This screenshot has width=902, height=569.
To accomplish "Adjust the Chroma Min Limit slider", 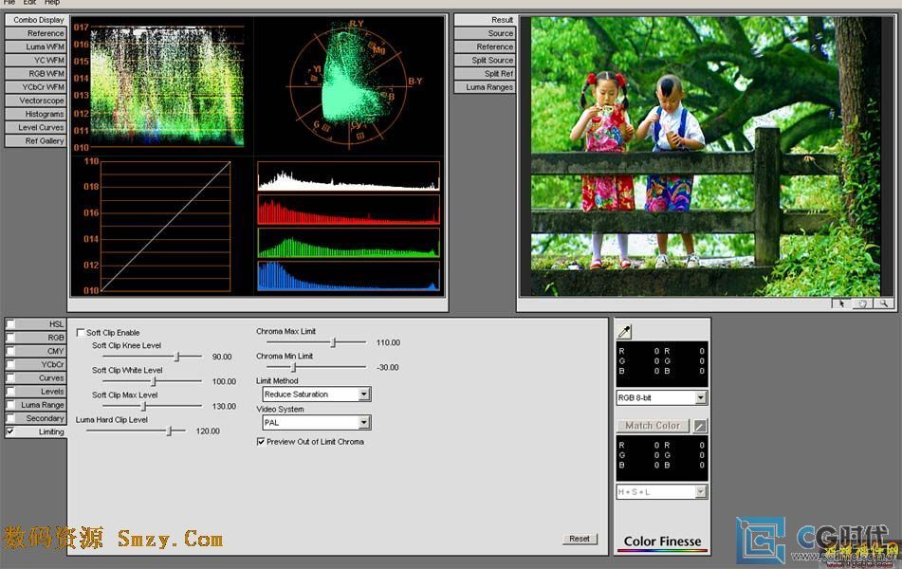I will [x=293, y=367].
